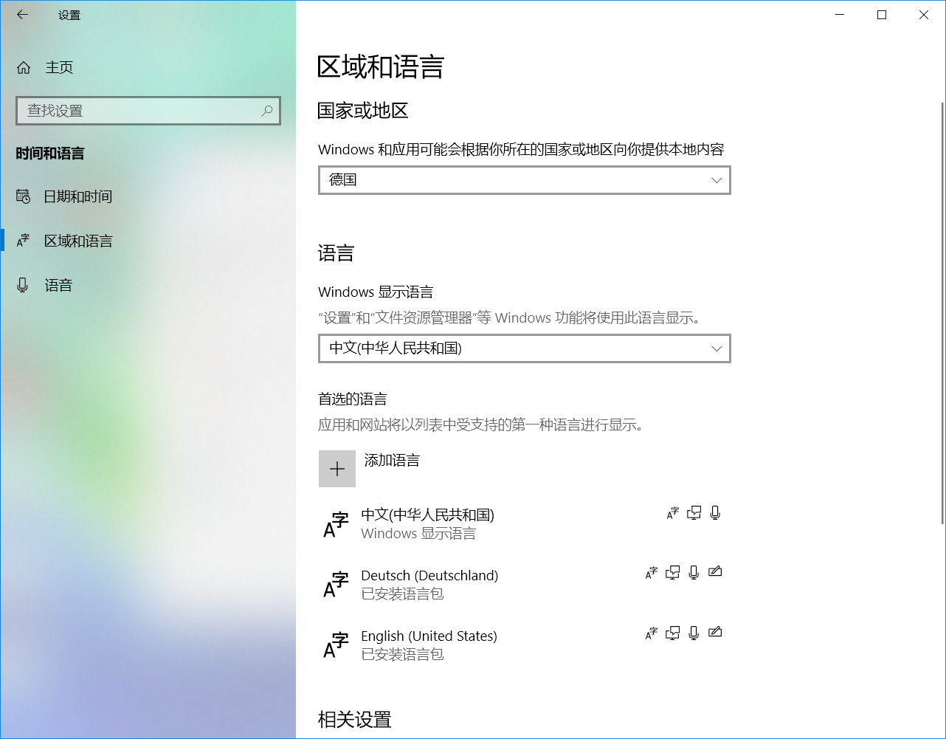Select Deutsch (Deutschland) language entry
This screenshot has height=739, width=946.
[x=525, y=585]
